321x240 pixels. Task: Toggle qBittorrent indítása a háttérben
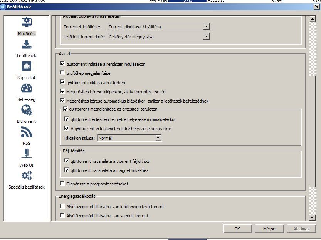click(x=62, y=82)
